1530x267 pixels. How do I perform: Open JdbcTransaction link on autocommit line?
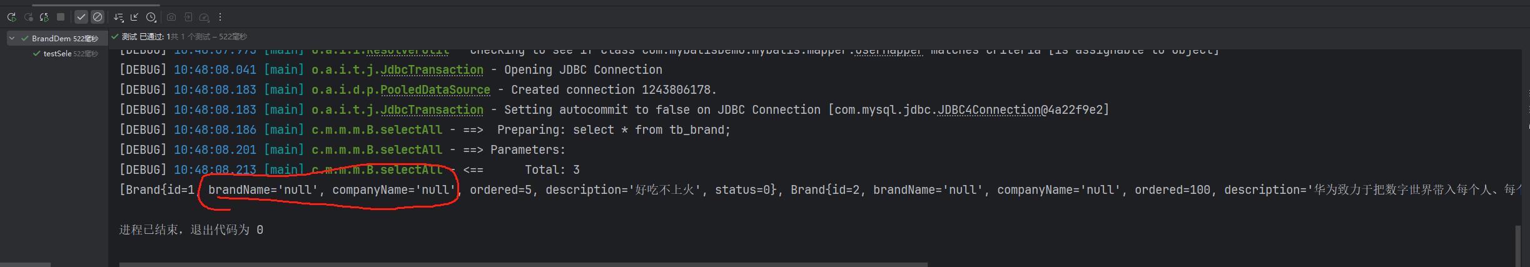coord(432,109)
